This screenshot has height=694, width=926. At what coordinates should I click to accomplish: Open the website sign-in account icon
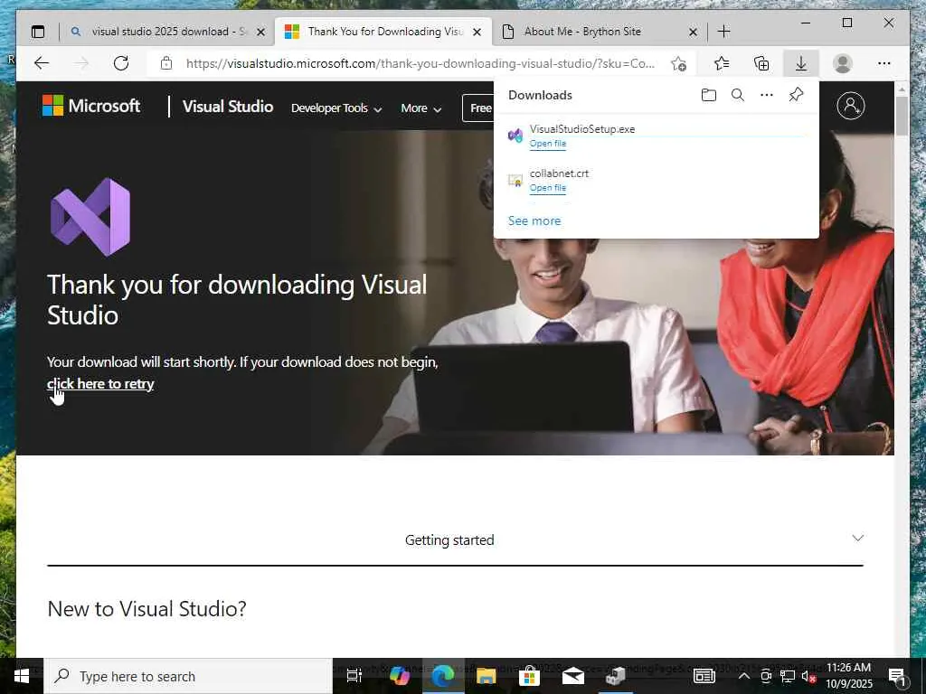click(x=850, y=107)
